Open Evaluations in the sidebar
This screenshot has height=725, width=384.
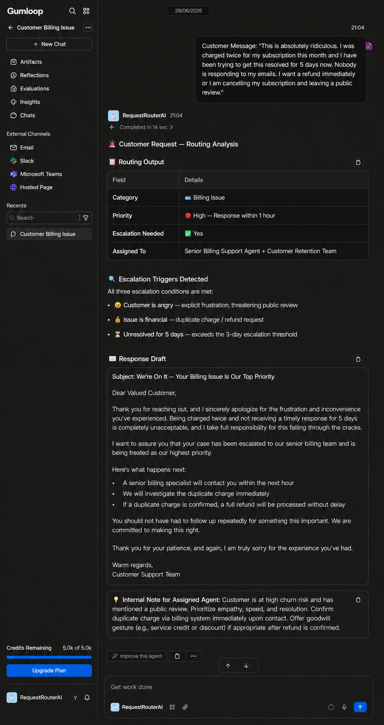click(x=29, y=89)
